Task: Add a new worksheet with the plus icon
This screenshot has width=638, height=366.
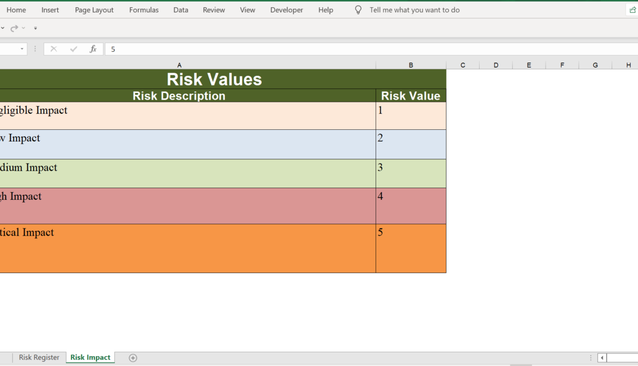Action: pos(133,357)
